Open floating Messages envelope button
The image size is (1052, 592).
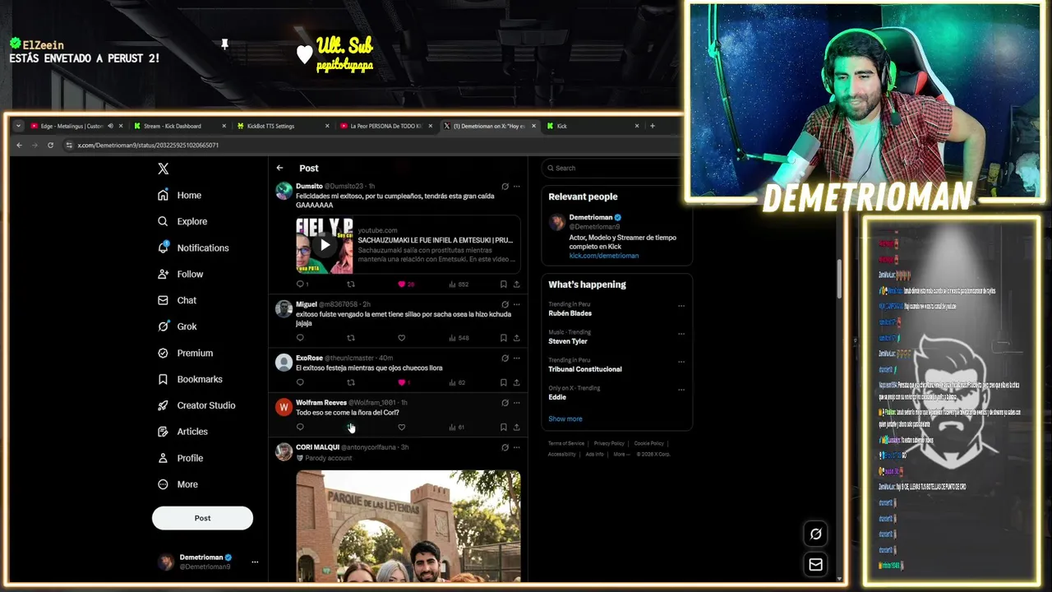815,564
